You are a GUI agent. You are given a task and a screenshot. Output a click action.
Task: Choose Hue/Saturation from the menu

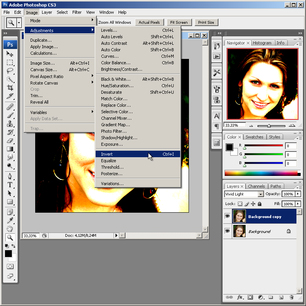(x=138, y=86)
